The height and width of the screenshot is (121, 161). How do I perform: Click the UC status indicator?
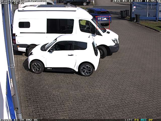36,120
